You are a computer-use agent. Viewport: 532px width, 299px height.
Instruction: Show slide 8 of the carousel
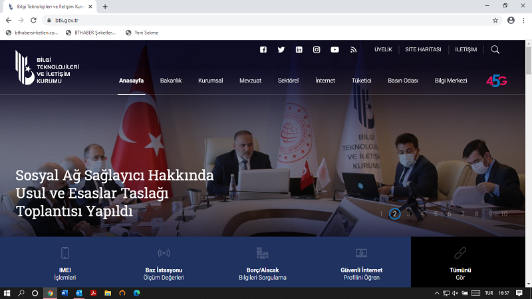[477, 214]
